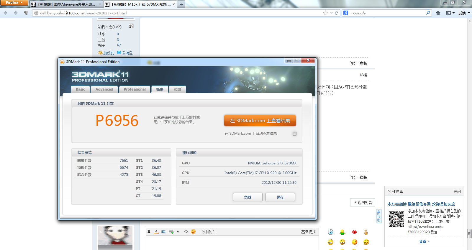Click the 添加附件 add attachment link
472x250 pixels.
pyautogui.click(x=209, y=232)
